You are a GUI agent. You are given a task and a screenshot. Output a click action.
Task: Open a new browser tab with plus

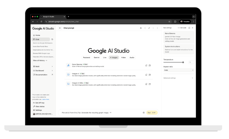point(68,17)
